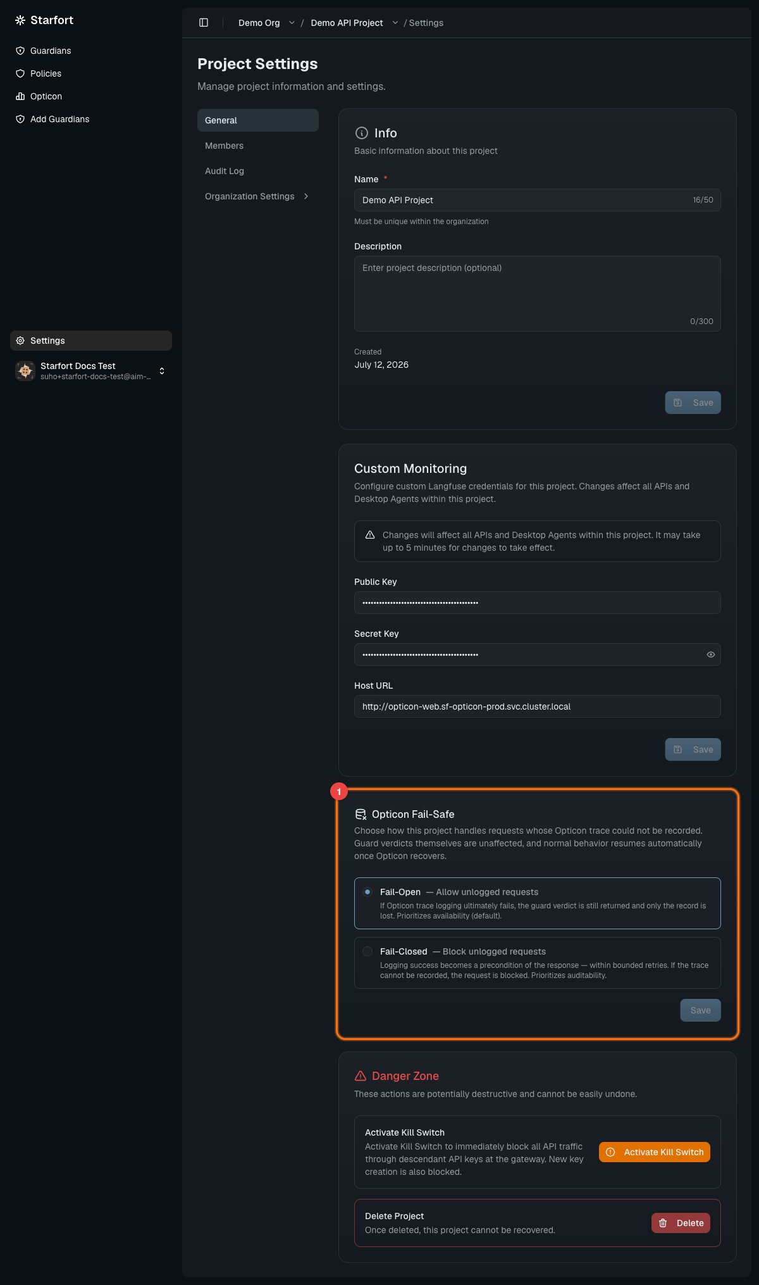Click the Delete project button

click(681, 1223)
